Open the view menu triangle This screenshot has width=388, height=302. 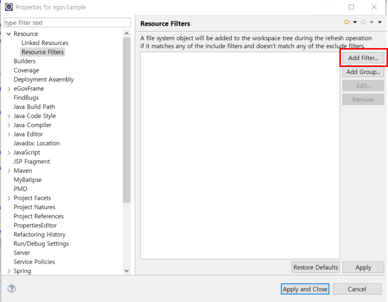pos(380,22)
